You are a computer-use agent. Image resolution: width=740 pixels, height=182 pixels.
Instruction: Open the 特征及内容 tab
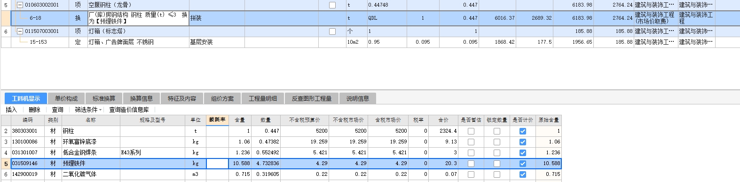click(182, 98)
